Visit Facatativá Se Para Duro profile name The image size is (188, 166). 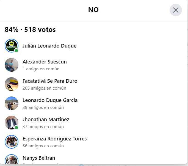tap(50, 81)
